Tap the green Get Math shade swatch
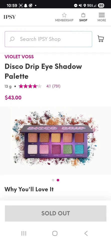Image resolution: width=111 pixels, height=241 pixels. [x=67, y=149]
